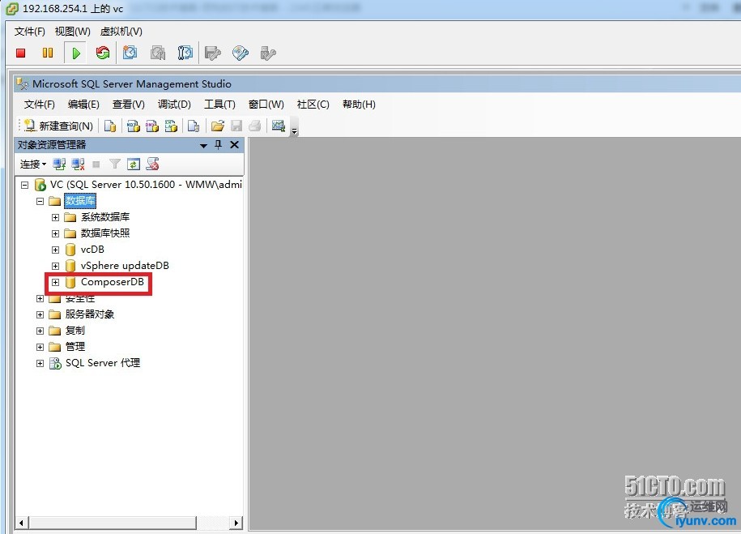The height and width of the screenshot is (534, 741).
Task: Take a snapshot of the VM
Action: 130,53
